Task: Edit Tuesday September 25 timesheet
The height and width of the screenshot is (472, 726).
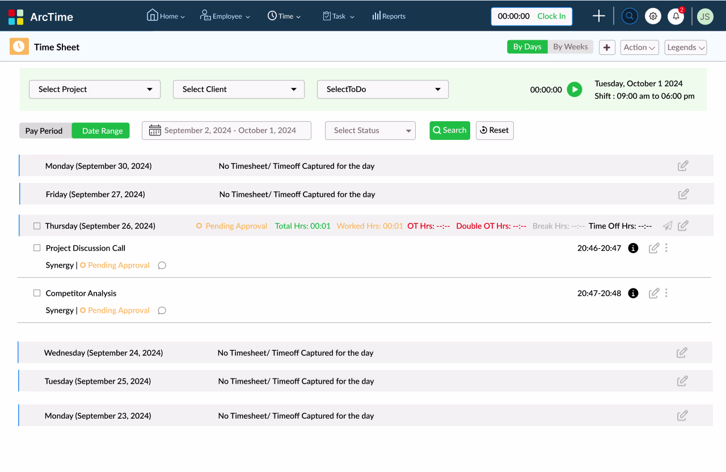Action: tap(682, 381)
